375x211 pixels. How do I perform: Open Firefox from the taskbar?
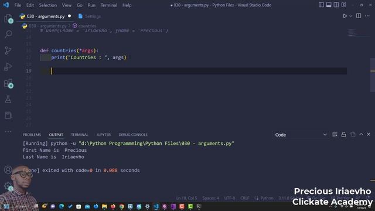click(113, 206)
